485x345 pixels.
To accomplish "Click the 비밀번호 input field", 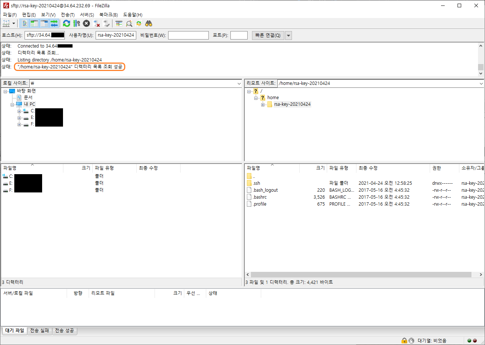I will pyautogui.click(x=188, y=35).
